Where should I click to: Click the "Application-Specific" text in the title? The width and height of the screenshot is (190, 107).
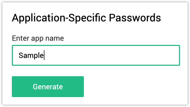[x=59, y=18]
